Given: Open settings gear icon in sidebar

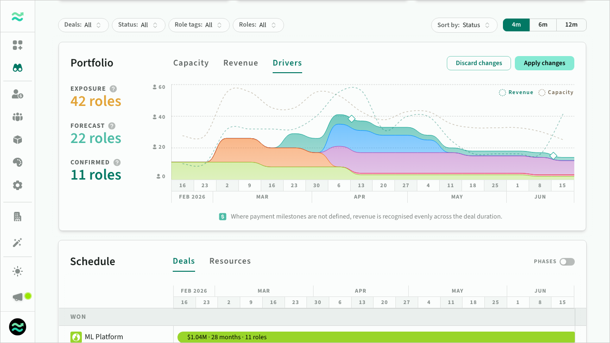Looking at the screenshot, I should 18,185.
